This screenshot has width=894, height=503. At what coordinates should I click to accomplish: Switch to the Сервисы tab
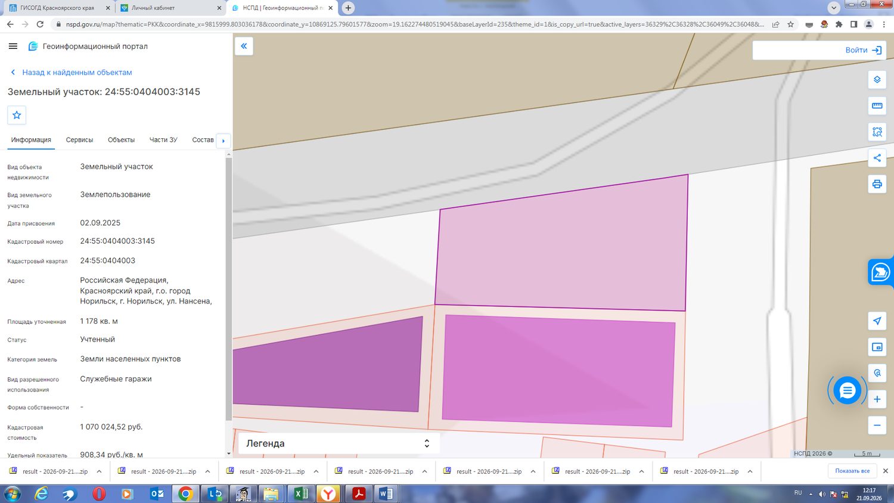[79, 140]
